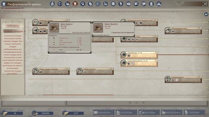Open the crest emblem icon in top bar
The image size is (209, 117).
point(52,4)
